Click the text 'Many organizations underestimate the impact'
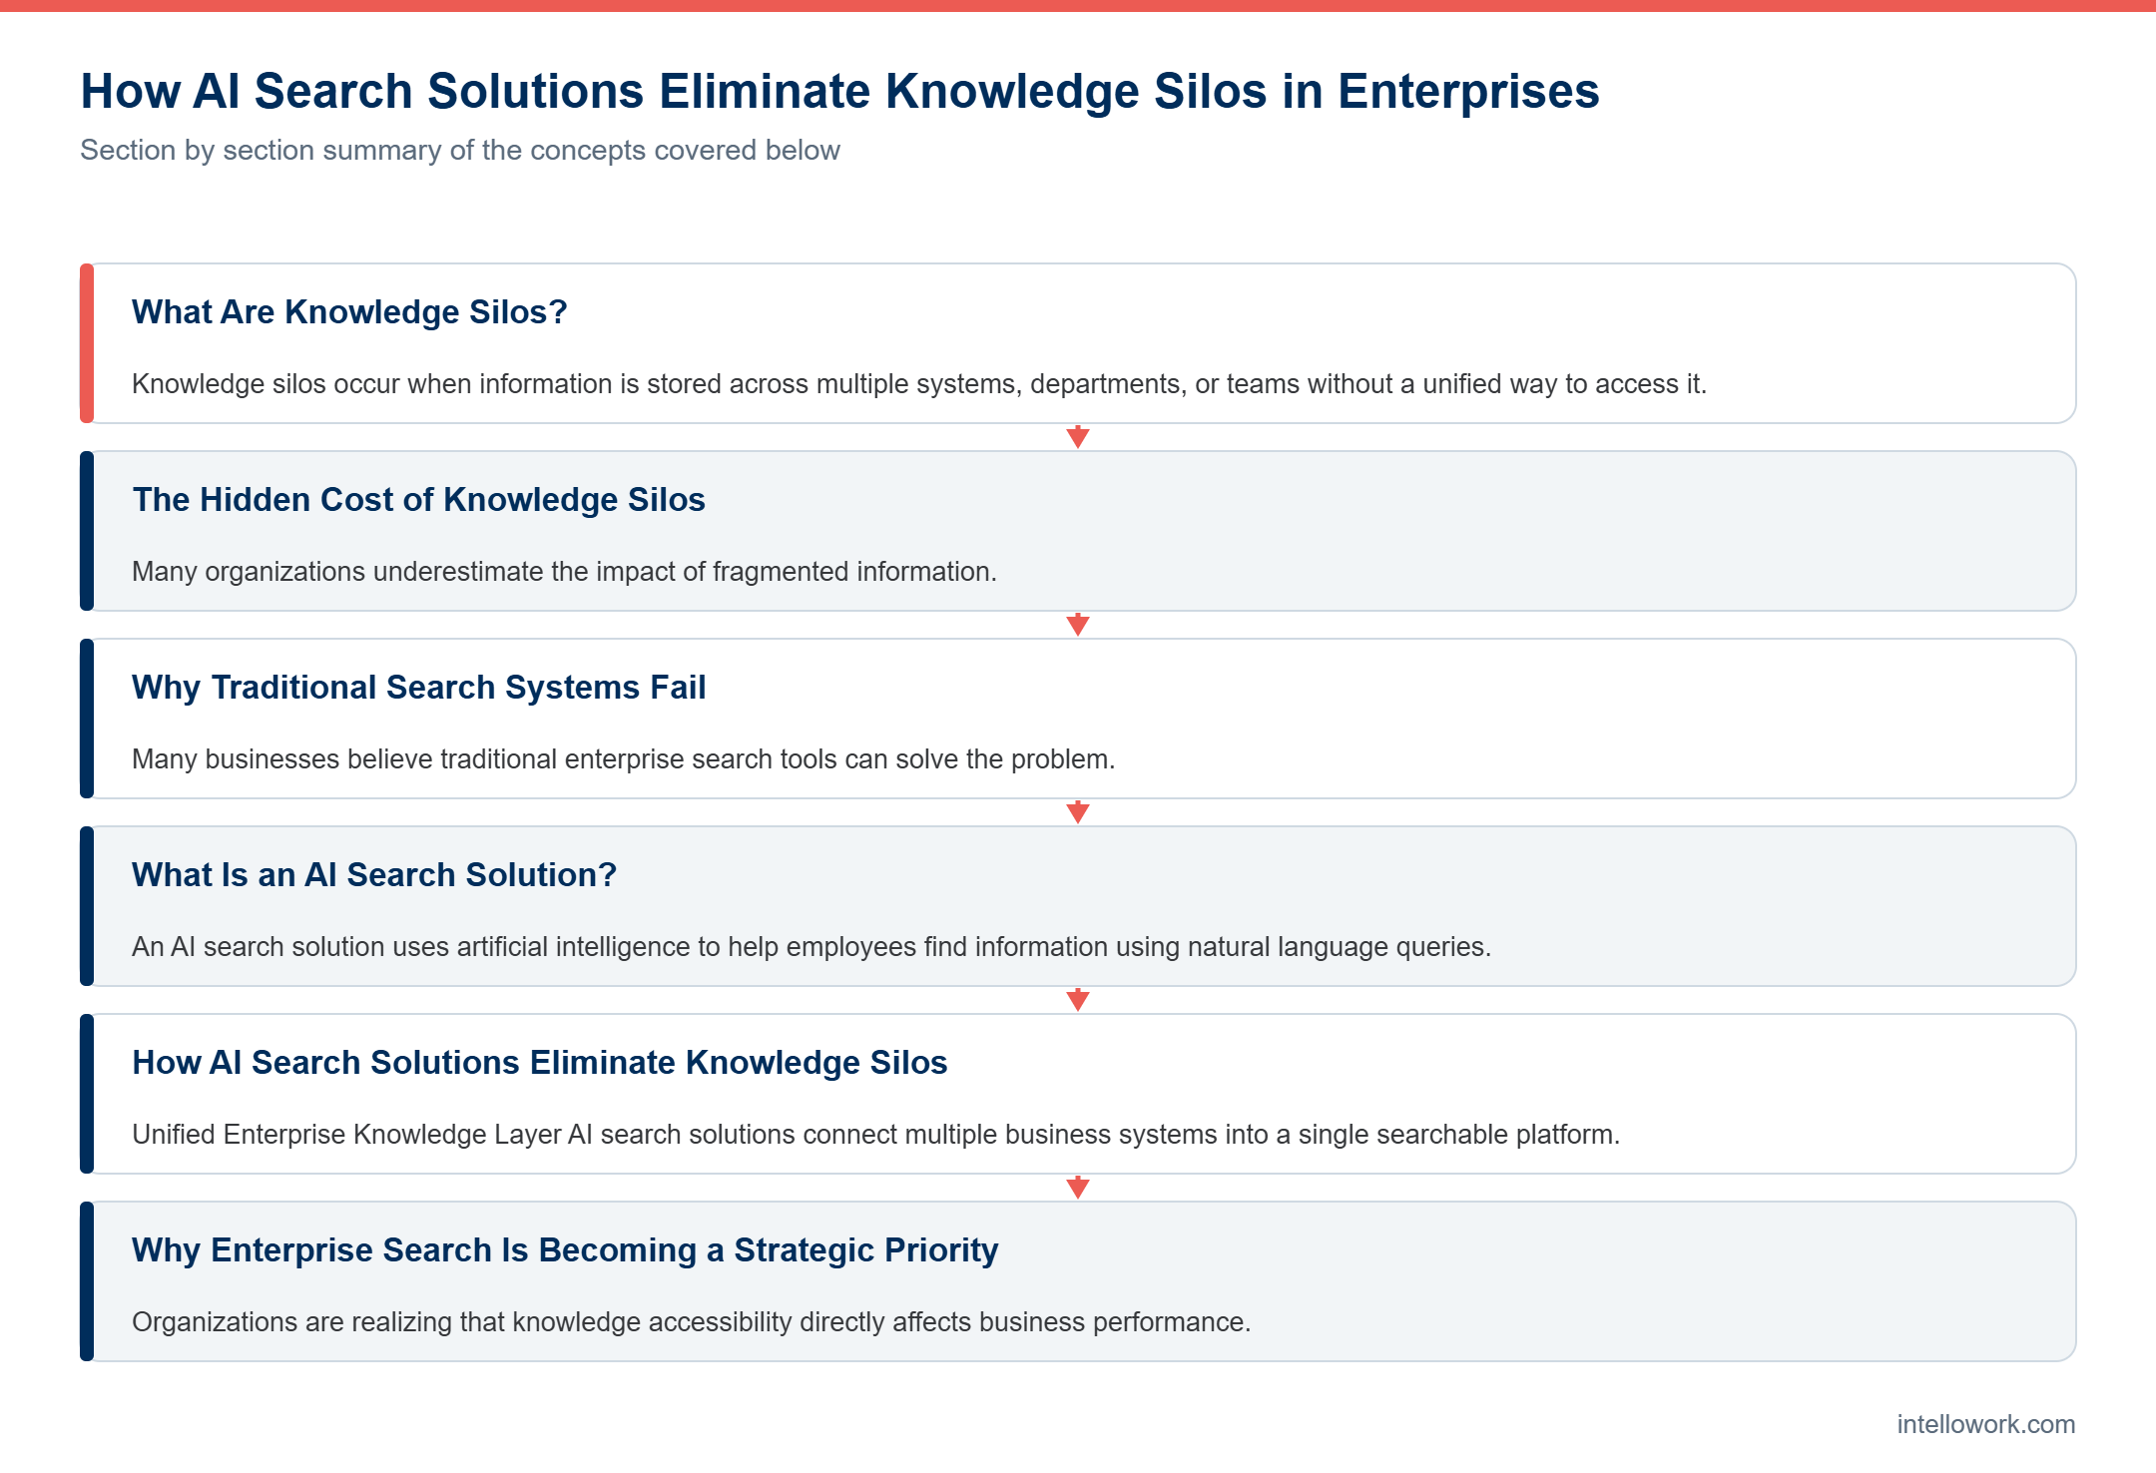Image resolution: width=2156 pixels, height=1473 pixels. pos(564,572)
